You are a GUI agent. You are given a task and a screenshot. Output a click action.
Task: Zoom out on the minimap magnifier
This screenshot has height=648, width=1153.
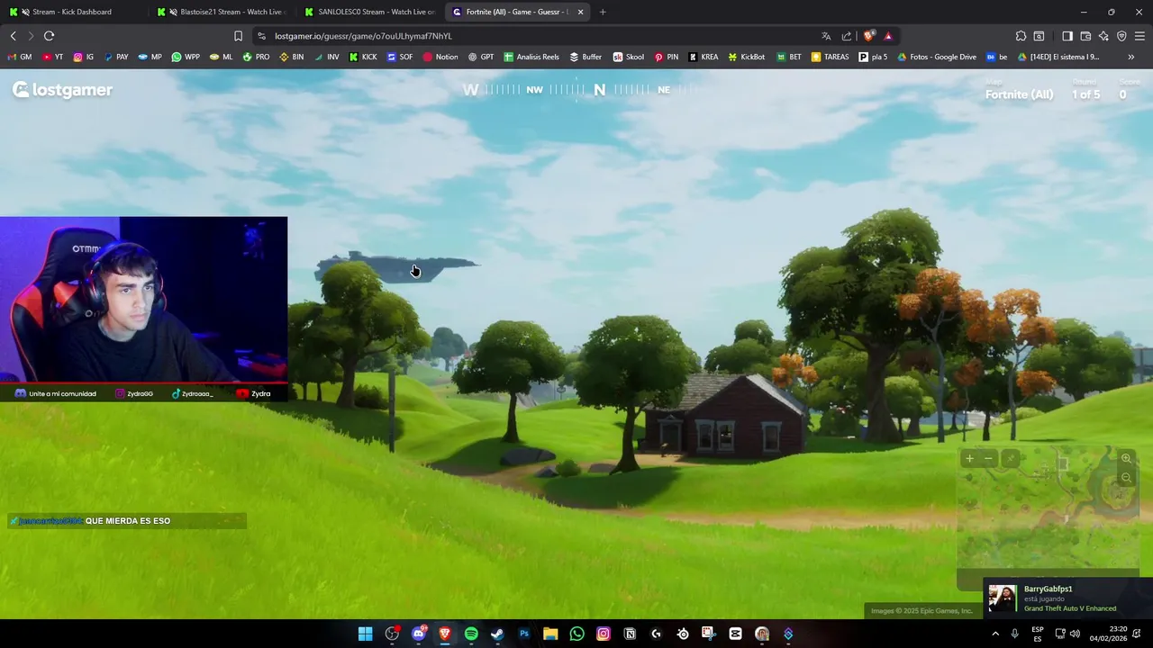tap(1126, 477)
